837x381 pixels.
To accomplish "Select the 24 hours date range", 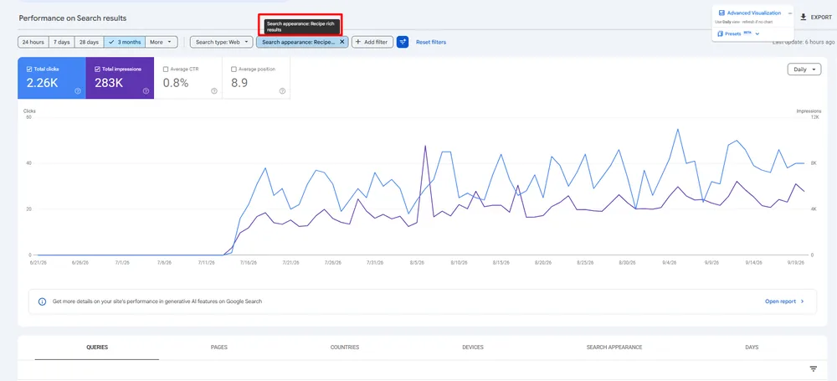I will [x=33, y=42].
